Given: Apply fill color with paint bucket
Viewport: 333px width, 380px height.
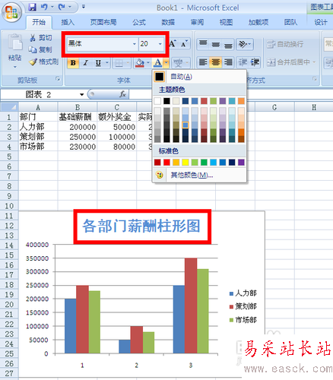Looking at the screenshot, I should coord(140,62).
